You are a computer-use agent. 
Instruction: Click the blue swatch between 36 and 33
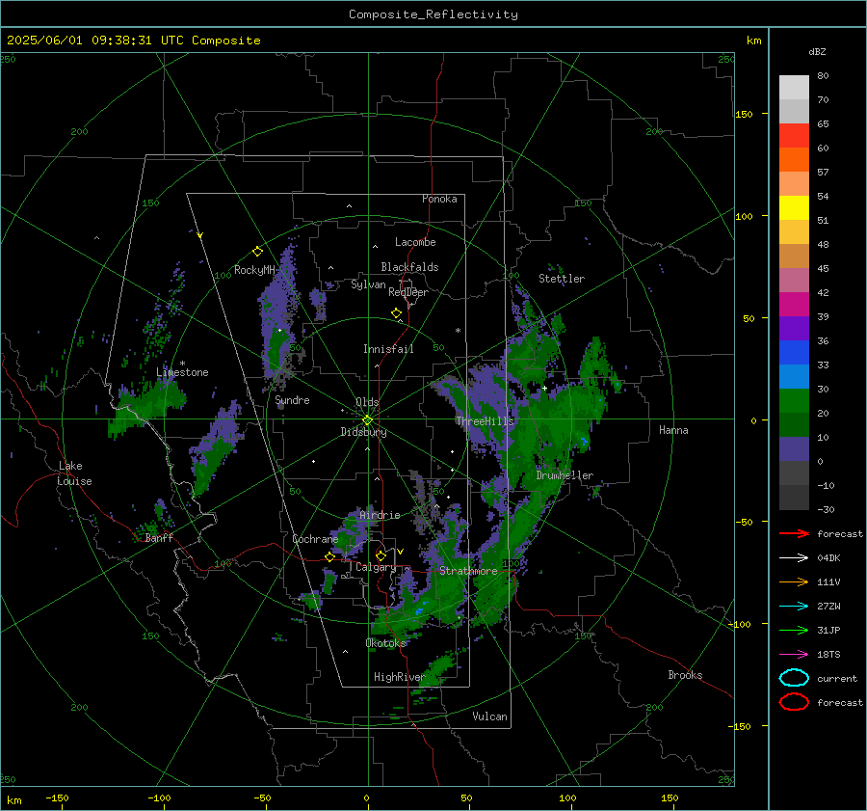coord(794,352)
